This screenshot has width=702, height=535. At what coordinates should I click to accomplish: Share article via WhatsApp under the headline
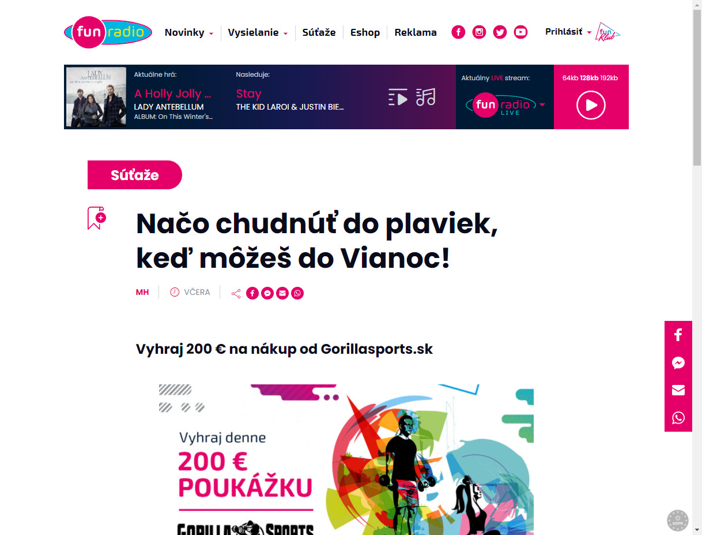point(297,293)
